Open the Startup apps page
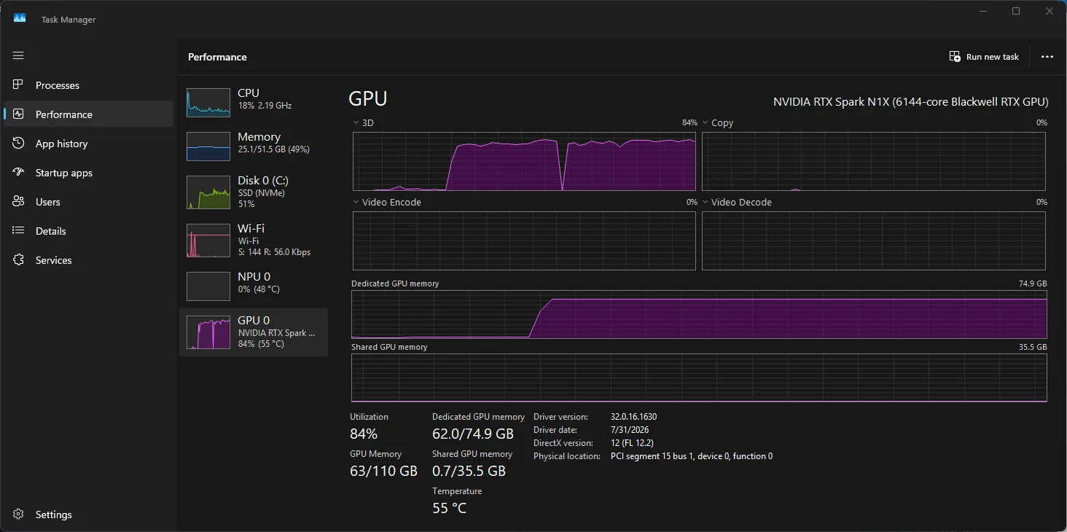This screenshot has height=532, width=1067. (64, 173)
